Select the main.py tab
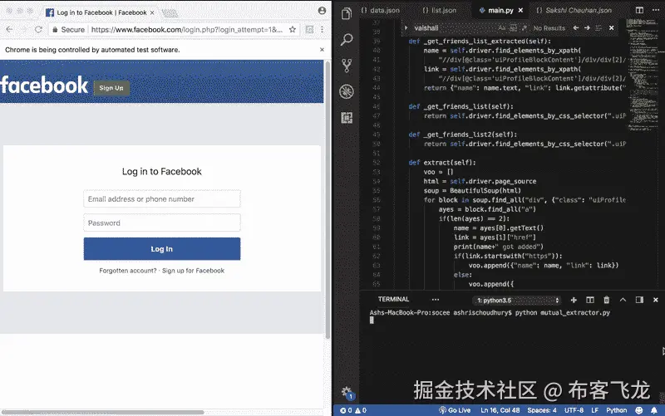665x416 pixels. 496,10
